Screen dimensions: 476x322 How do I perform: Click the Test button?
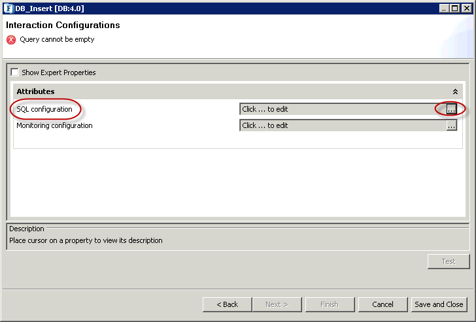pos(448,261)
